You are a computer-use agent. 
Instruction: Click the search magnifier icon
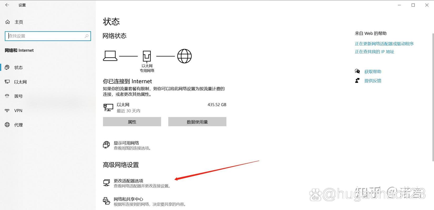pyautogui.click(x=87, y=36)
